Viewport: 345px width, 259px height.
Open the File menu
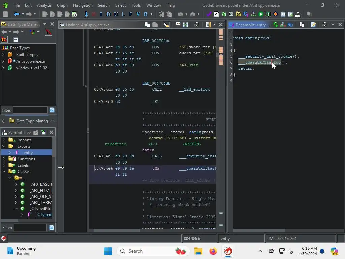point(17,5)
